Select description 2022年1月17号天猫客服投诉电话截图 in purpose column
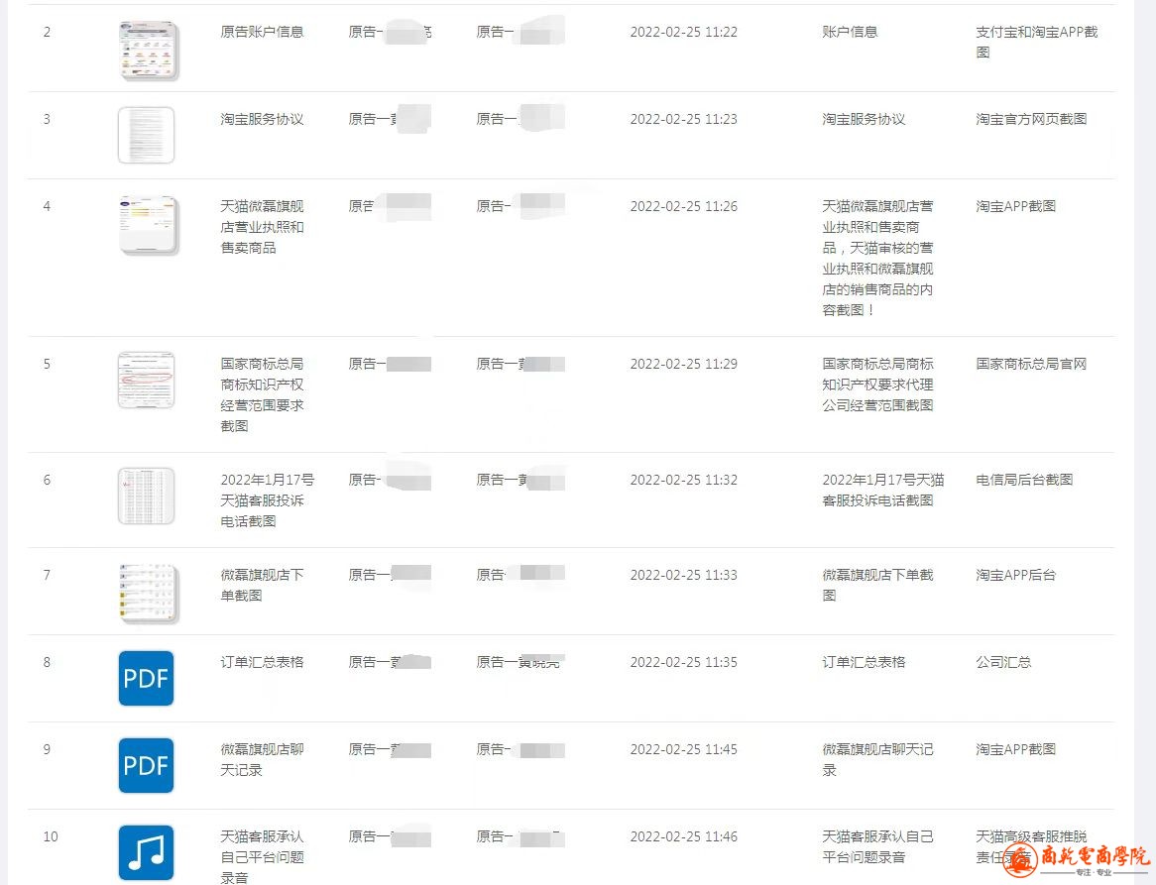 point(882,490)
